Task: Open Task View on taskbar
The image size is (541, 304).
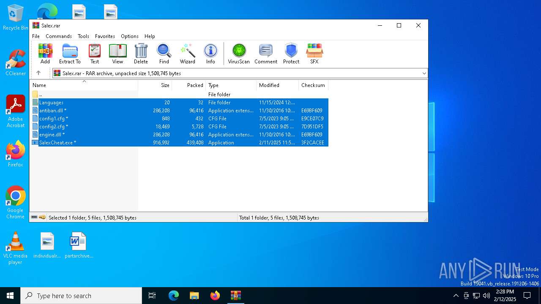Action: pyautogui.click(x=152, y=296)
